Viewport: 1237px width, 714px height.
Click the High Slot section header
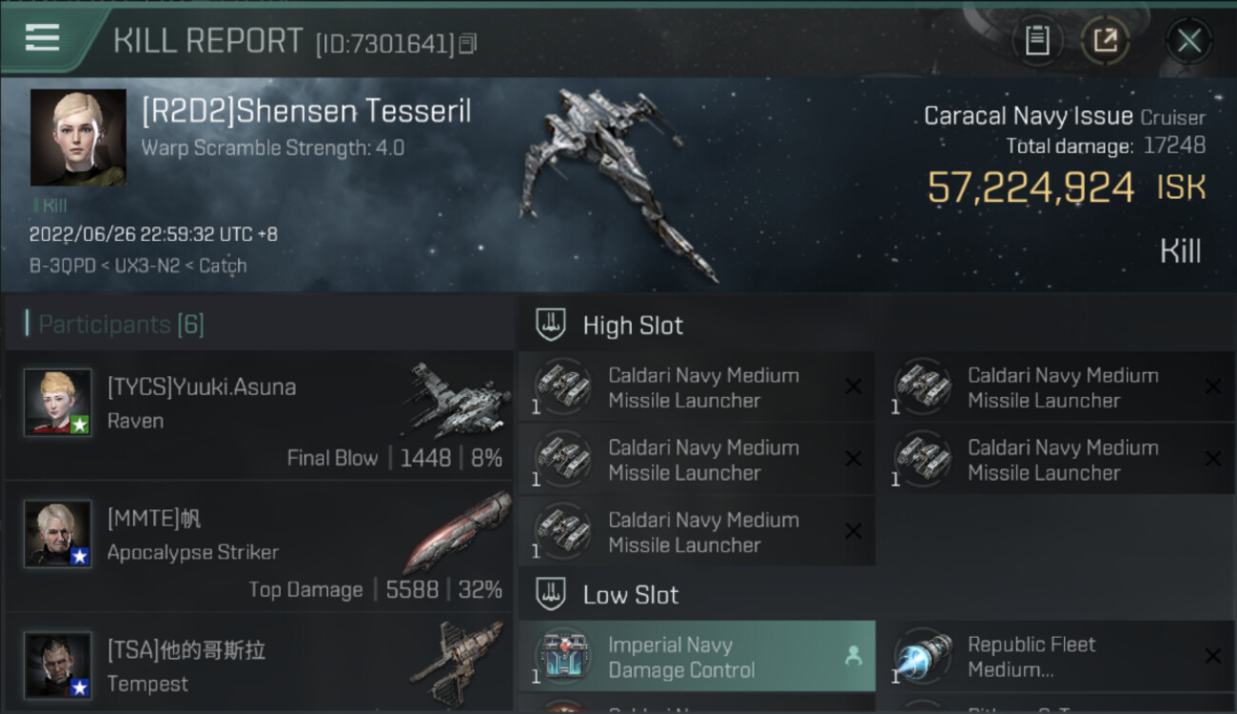click(x=633, y=326)
